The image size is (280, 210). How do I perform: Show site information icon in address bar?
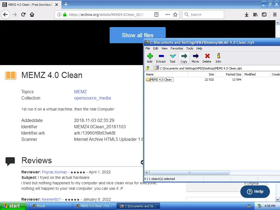click(x=59, y=14)
